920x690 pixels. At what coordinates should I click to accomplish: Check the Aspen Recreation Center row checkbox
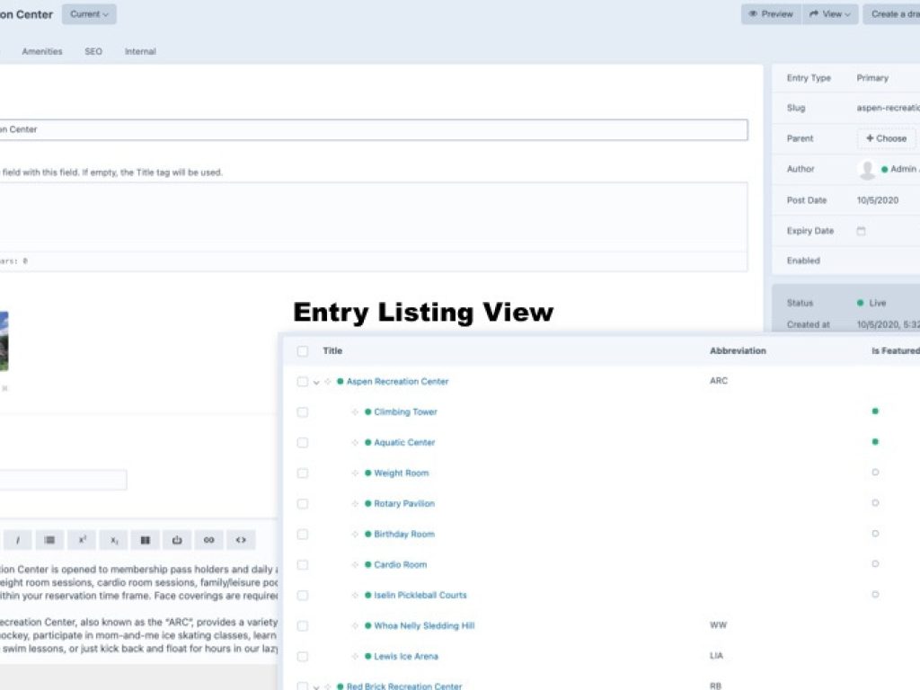point(303,381)
